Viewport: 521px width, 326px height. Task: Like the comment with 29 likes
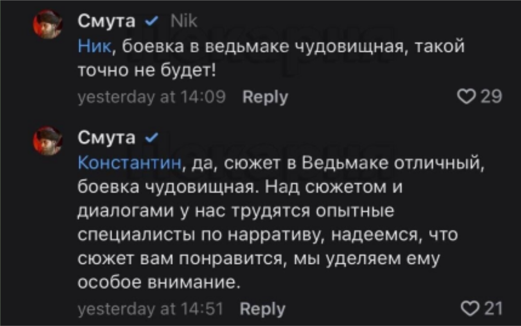coord(467,97)
